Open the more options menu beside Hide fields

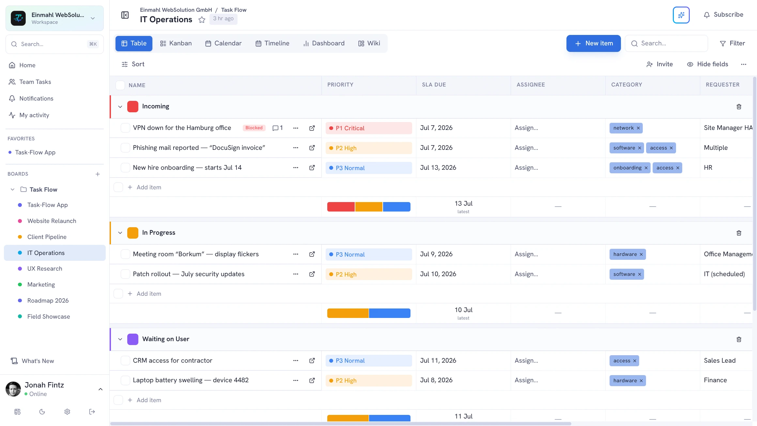point(744,64)
